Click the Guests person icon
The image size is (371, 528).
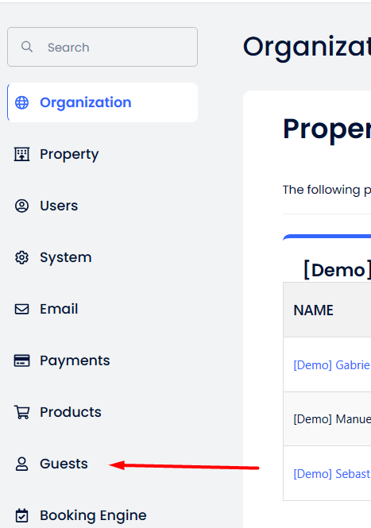[x=22, y=464]
